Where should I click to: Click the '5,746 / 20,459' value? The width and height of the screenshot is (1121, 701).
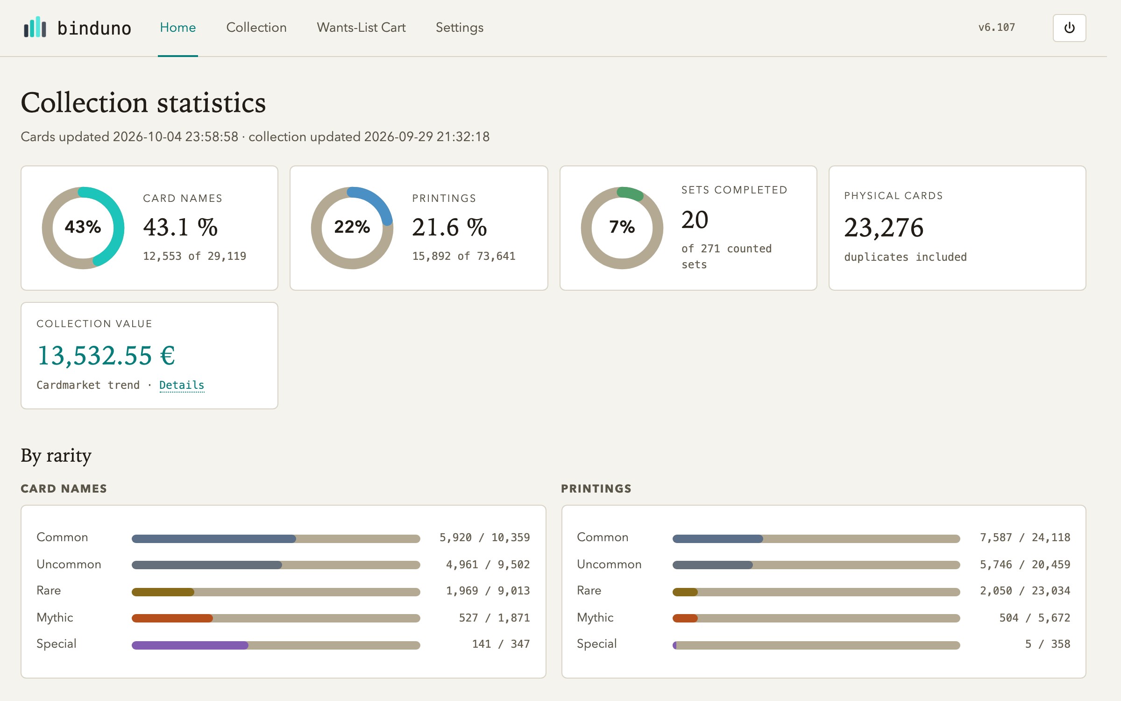pos(1025,565)
